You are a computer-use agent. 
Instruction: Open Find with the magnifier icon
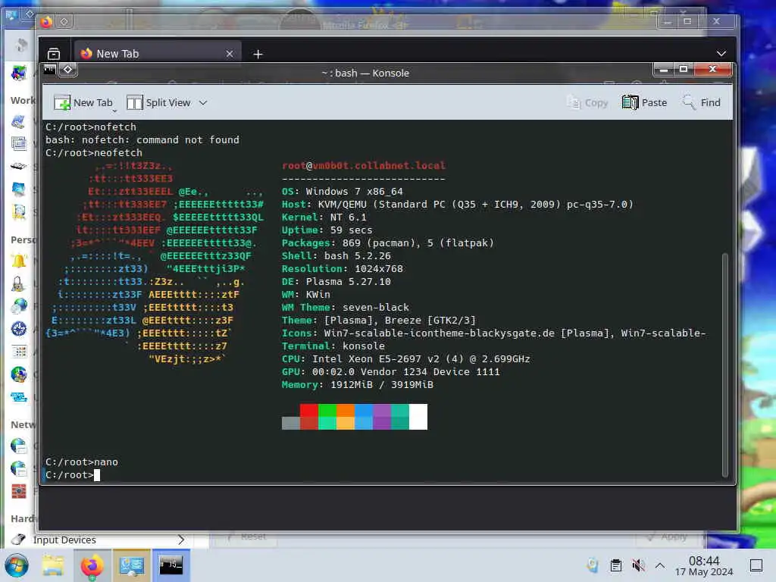click(x=688, y=102)
